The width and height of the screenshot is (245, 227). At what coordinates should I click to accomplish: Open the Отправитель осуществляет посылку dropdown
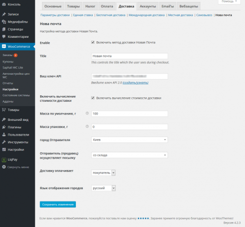(129, 155)
